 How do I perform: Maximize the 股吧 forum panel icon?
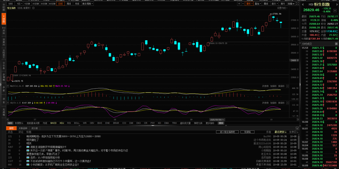click(297, 128)
